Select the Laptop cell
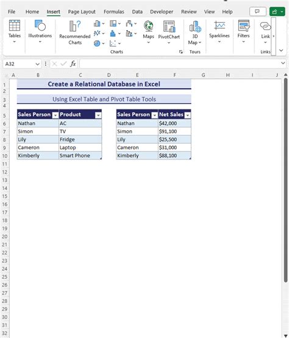The image size is (289, 338). [x=80, y=147]
